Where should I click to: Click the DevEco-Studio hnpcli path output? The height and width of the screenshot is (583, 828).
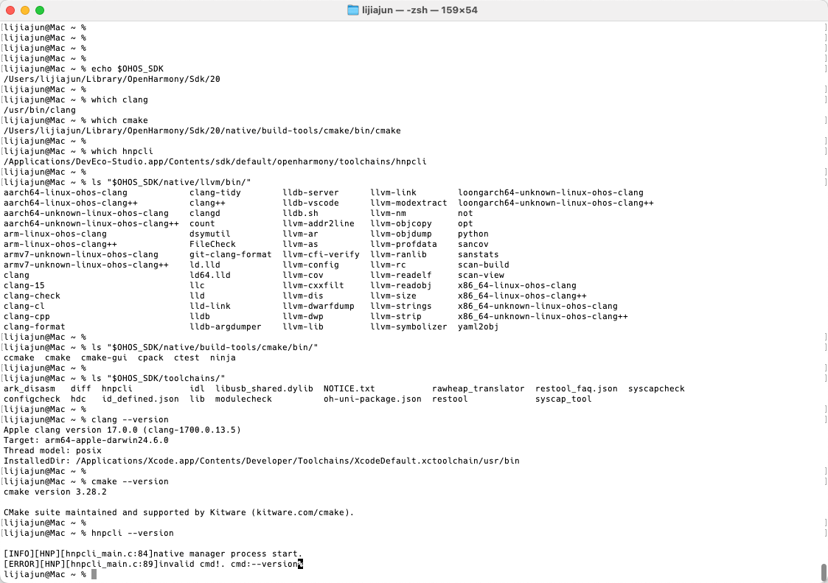pyautogui.click(x=215, y=161)
